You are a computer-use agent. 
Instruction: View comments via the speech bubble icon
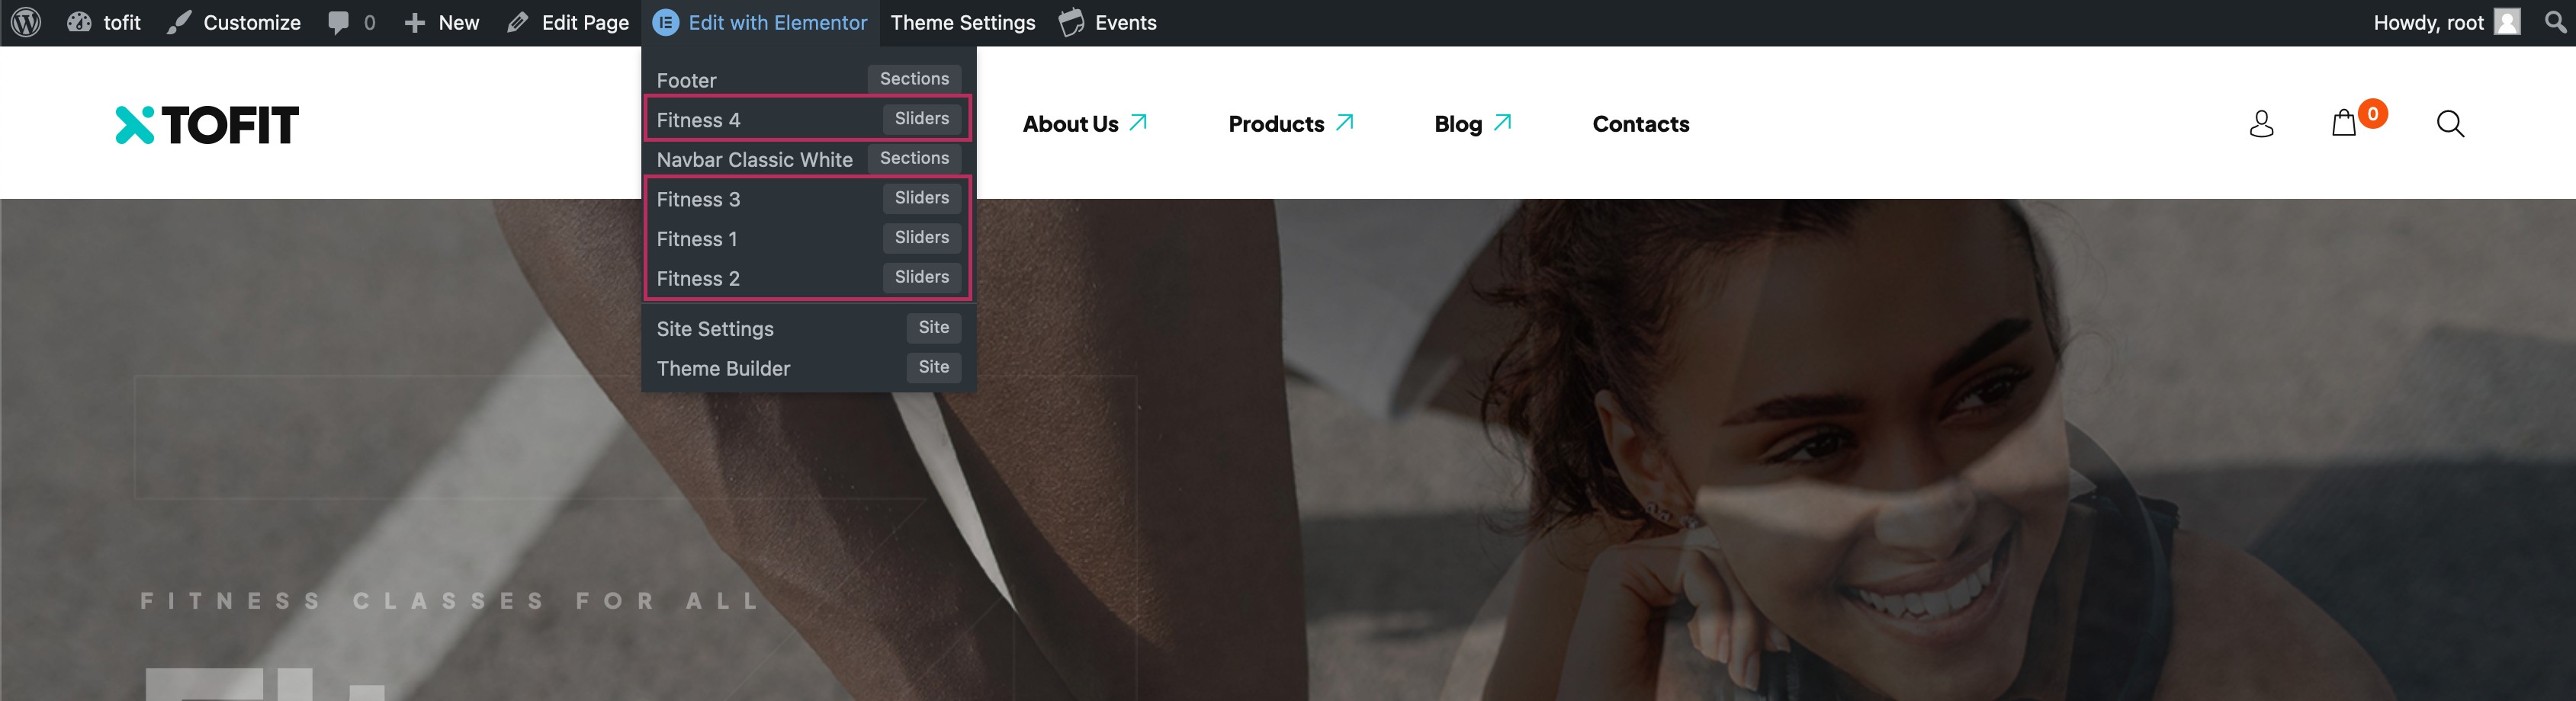[339, 22]
